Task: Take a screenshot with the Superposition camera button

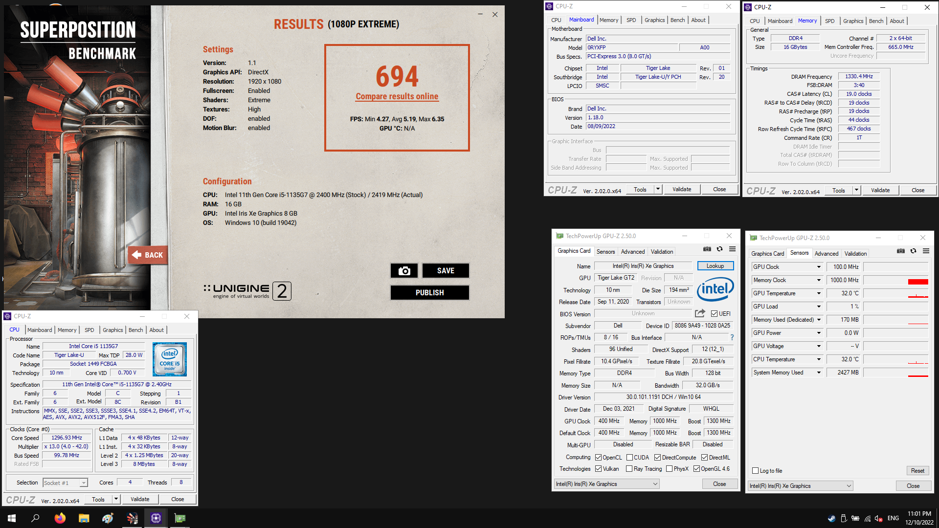Action: (404, 270)
